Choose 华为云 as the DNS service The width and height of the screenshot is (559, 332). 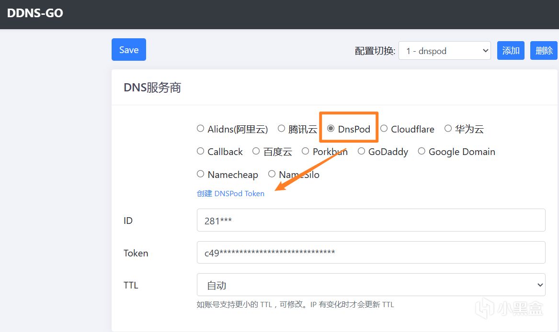(448, 128)
